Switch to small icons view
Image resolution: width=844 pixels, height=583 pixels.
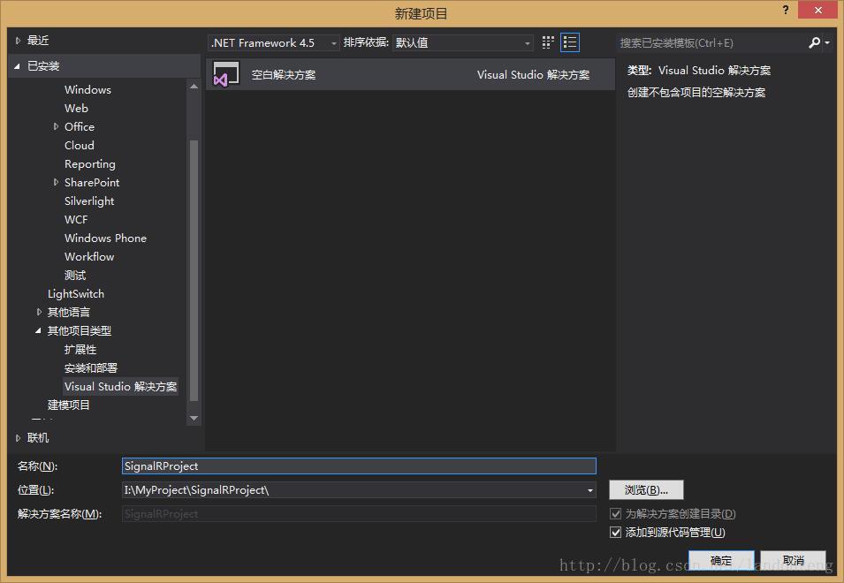549,42
